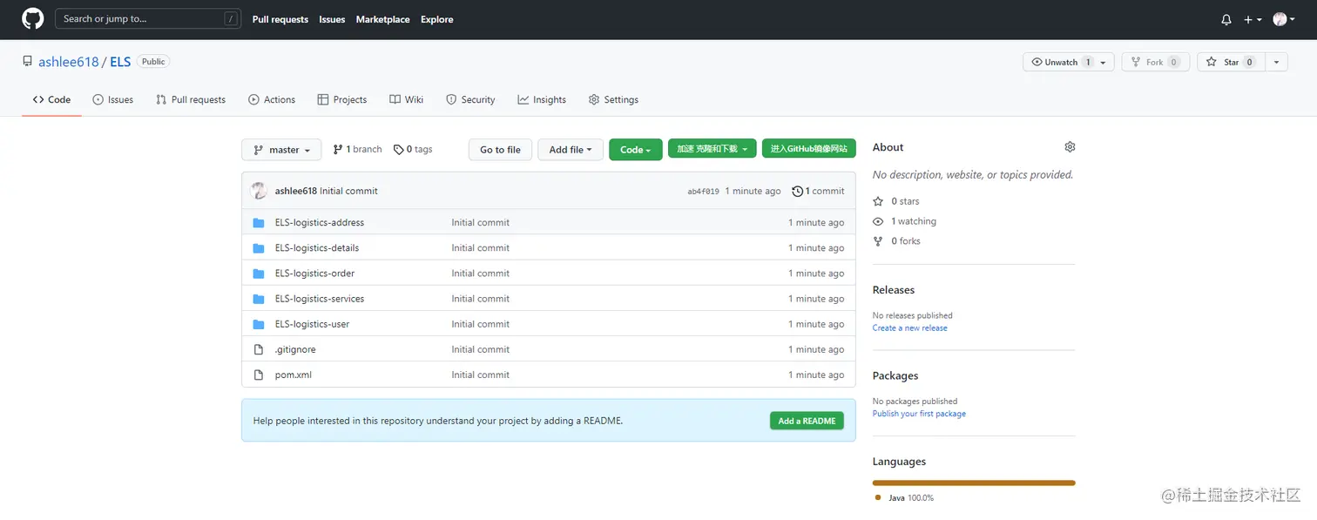Click the pom.xml file icon
The image size is (1317, 520).
[x=258, y=375]
